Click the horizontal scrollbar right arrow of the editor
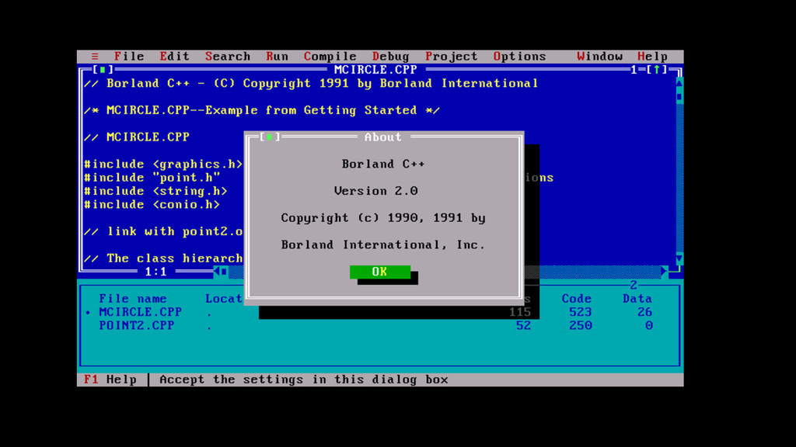The height and width of the screenshot is (447, 796). click(664, 272)
